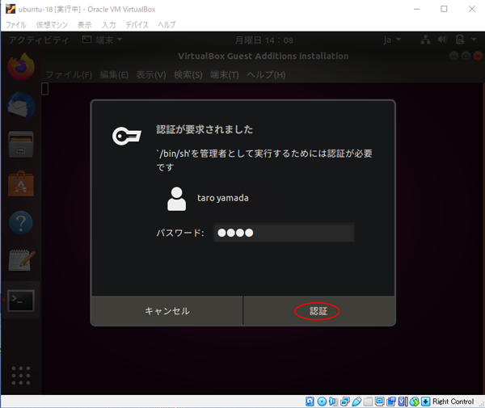Click mouse integration status icon

[x=414, y=402]
